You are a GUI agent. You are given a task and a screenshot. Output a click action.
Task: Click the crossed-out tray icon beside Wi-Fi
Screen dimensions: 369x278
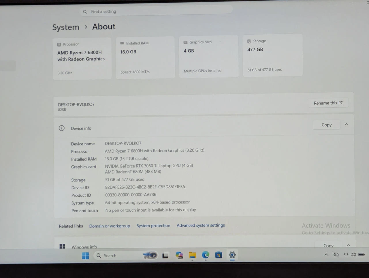(336, 255)
